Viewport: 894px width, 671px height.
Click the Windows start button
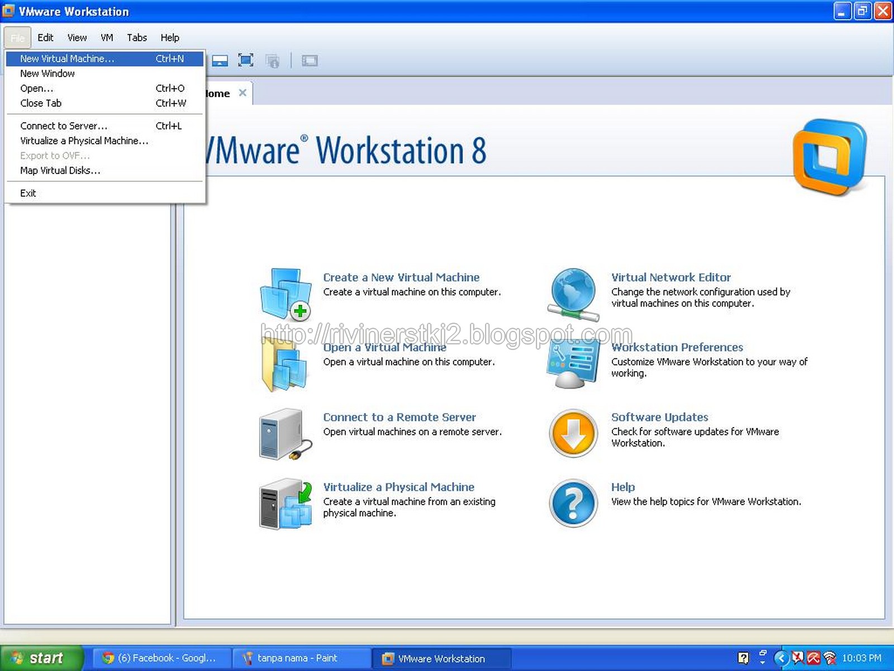coord(41,658)
